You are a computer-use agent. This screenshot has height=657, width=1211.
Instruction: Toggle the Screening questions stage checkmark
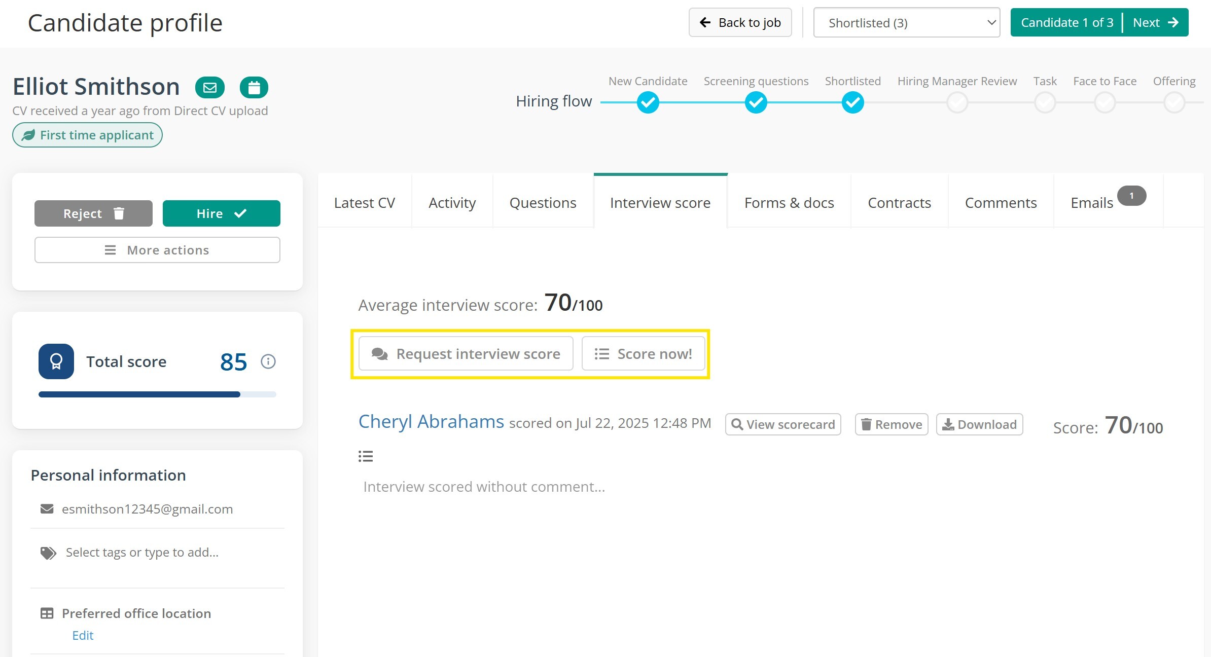click(756, 102)
